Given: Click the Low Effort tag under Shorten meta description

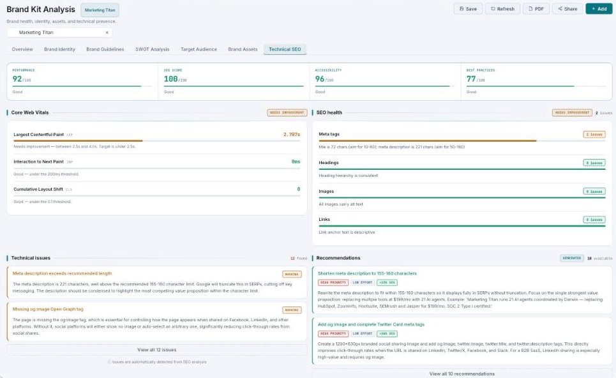Looking at the screenshot, I should point(363,282).
